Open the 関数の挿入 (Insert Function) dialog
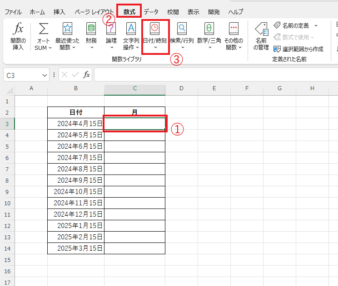The image size is (338, 286). point(18,36)
